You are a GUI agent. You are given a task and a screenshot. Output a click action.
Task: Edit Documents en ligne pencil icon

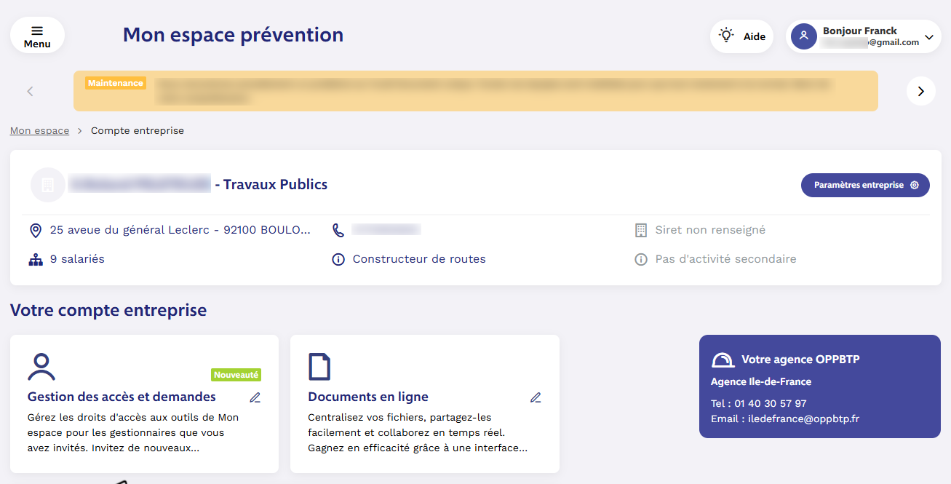[536, 397]
